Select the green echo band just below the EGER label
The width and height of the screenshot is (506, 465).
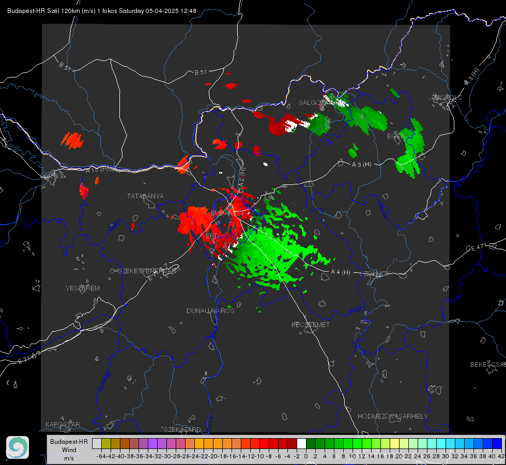point(410,148)
